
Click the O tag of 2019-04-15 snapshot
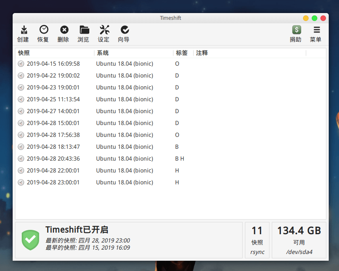point(177,64)
